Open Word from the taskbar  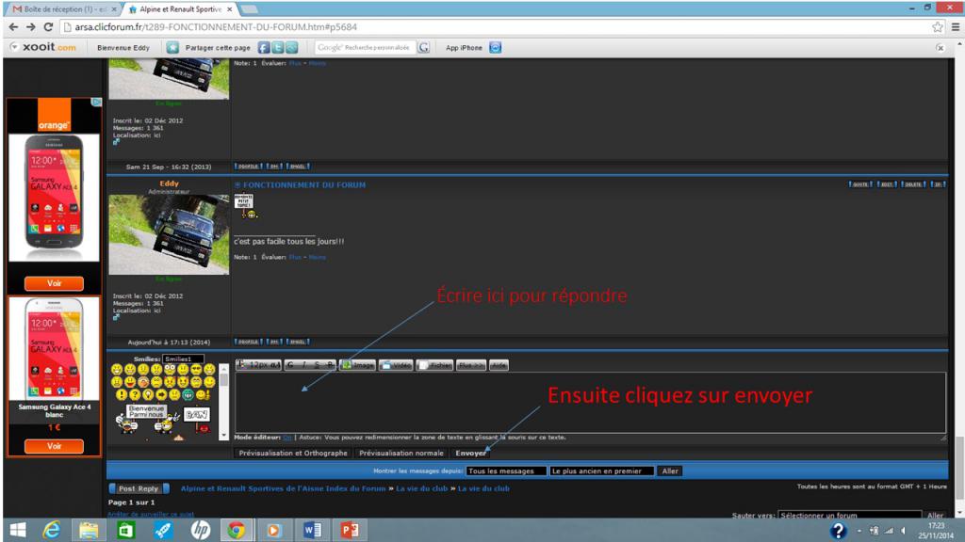point(312,530)
